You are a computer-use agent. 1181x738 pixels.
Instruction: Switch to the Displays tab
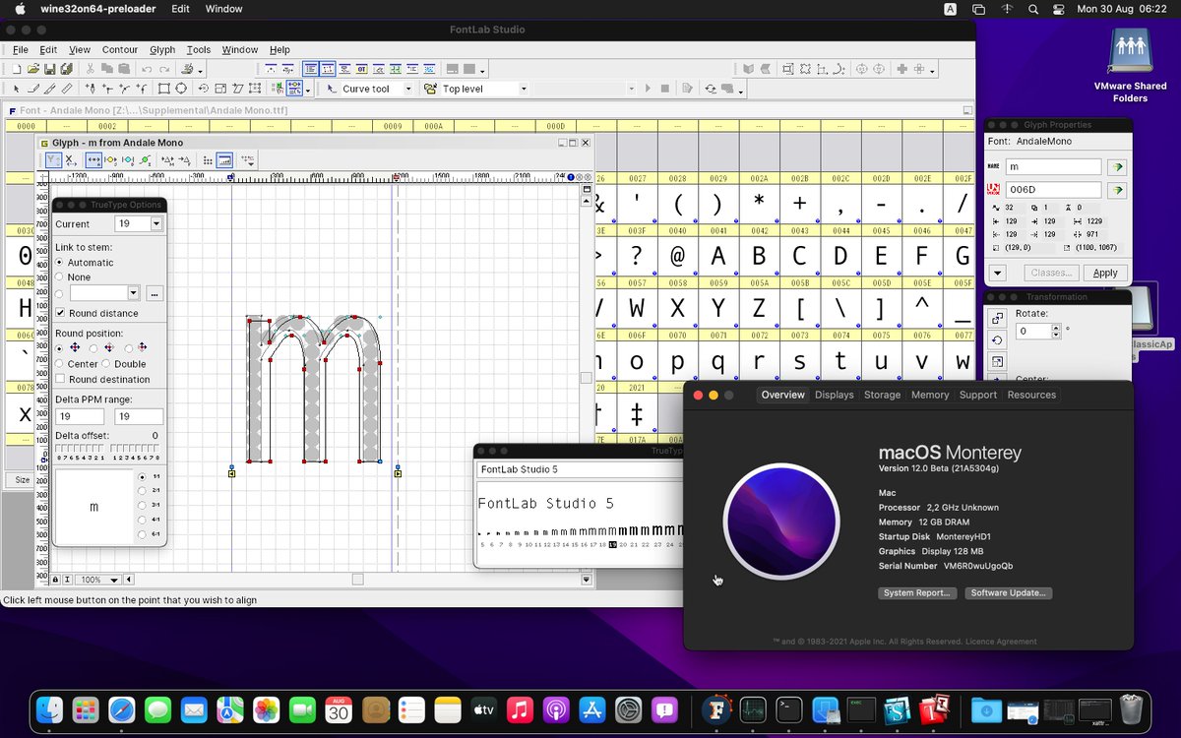point(835,395)
